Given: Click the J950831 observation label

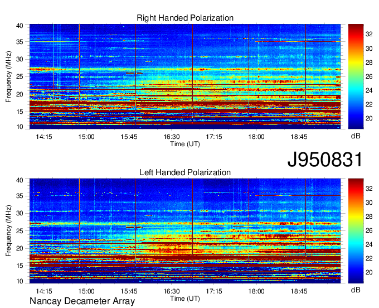Looking at the screenshot, I should 325,160.
